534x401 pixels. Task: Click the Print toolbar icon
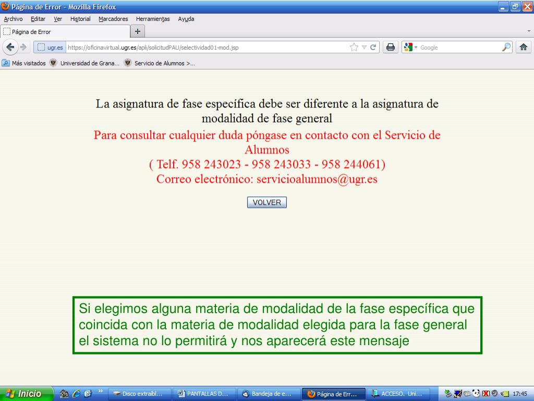pyautogui.click(x=391, y=47)
